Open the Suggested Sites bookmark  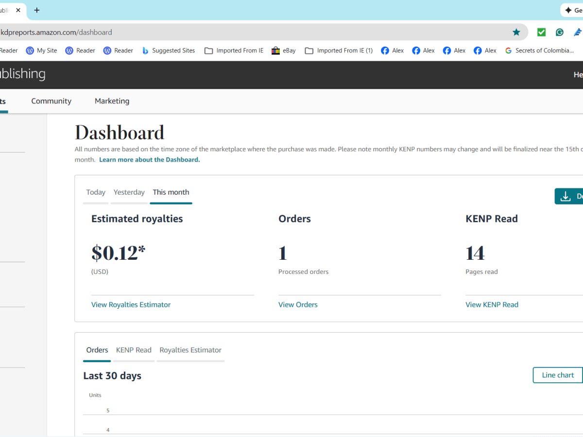pos(168,50)
